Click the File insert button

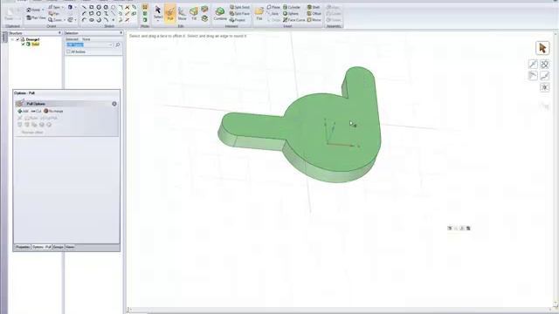click(x=259, y=14)
